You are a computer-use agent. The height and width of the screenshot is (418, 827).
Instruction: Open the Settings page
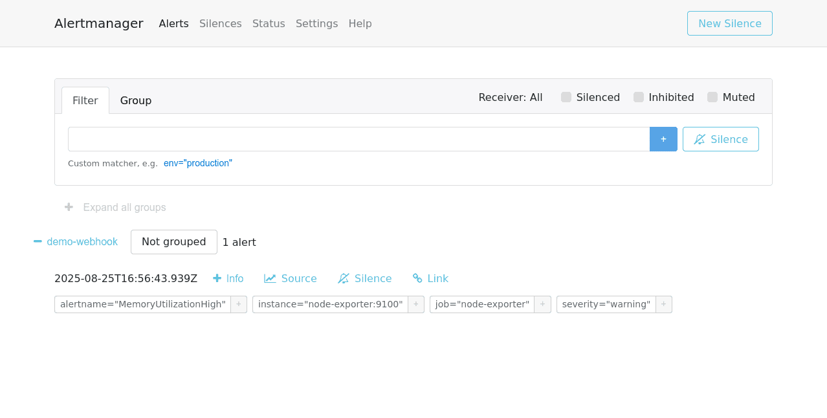[316, 23]
